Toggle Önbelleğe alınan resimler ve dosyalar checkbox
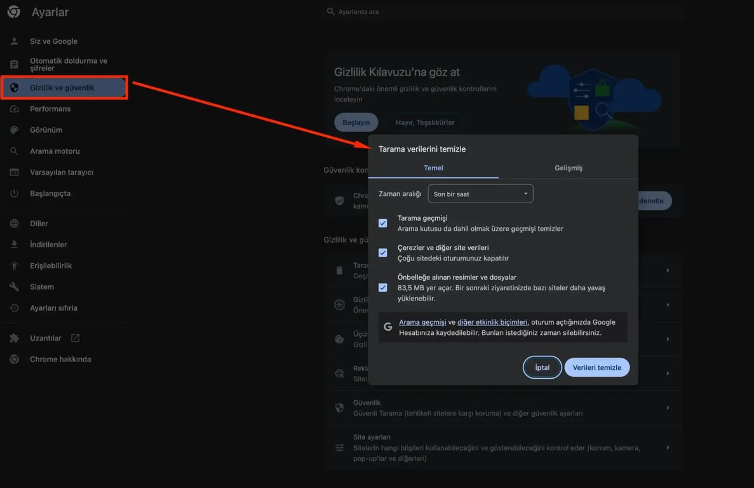 click(x=383, y=288)
